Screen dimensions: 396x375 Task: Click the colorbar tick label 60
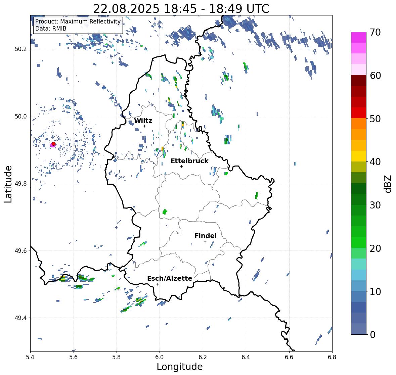[x=375, y=76]
